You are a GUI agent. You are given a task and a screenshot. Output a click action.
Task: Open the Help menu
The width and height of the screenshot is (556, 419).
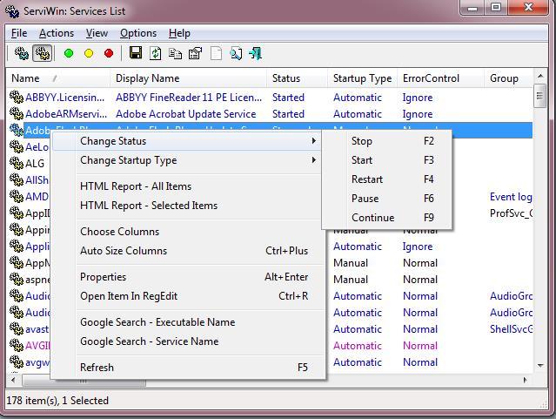(x=179, y=33)
